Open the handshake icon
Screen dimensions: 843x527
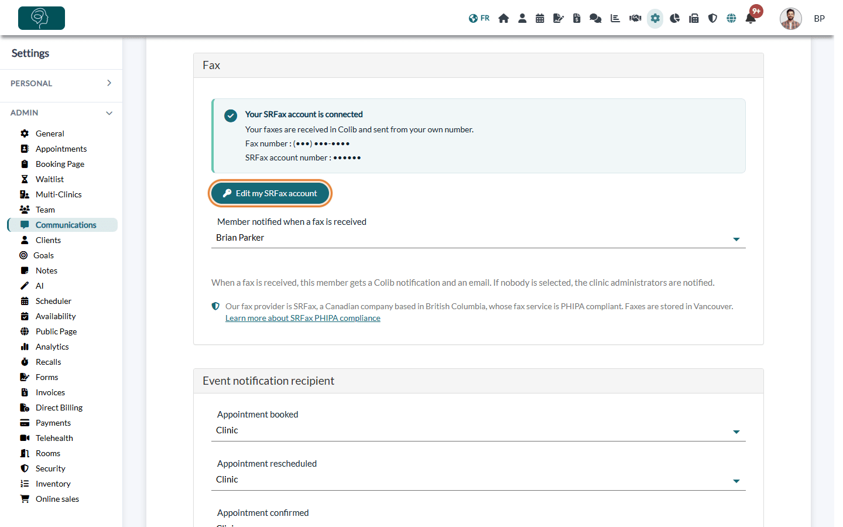pyautogui.click(x=635, y=18)
